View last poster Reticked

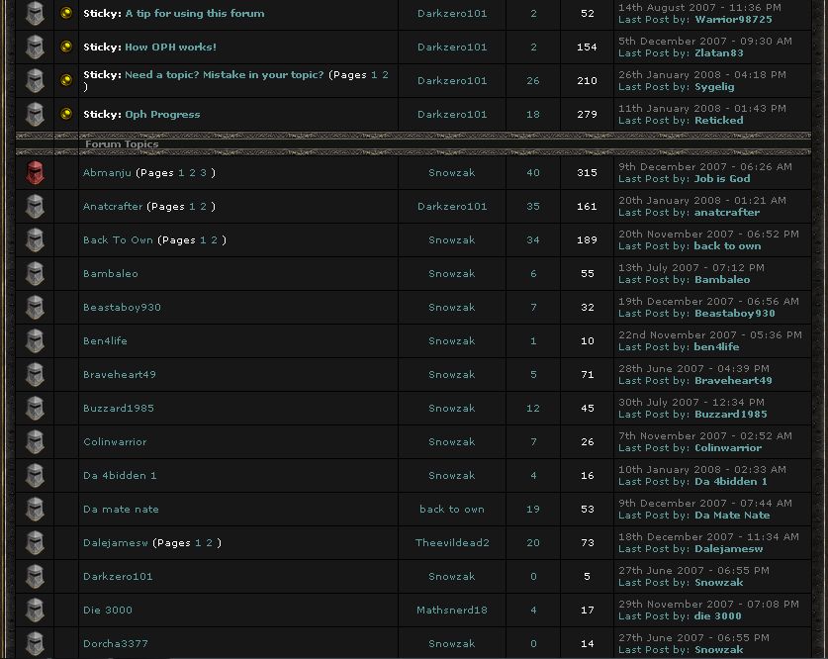(719, 121)
